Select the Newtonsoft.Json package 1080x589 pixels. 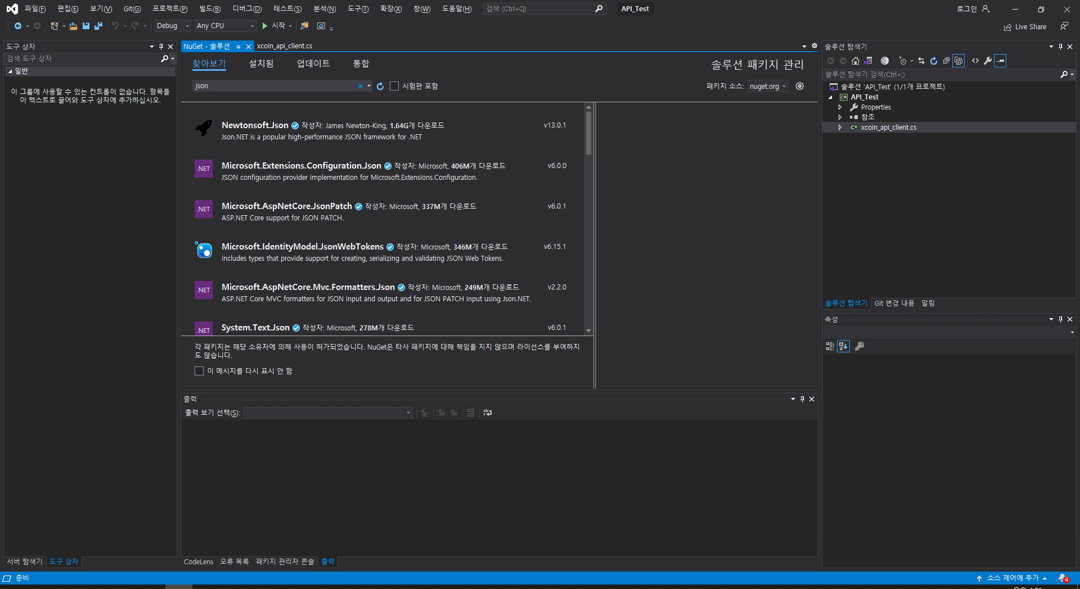[382, 130]
